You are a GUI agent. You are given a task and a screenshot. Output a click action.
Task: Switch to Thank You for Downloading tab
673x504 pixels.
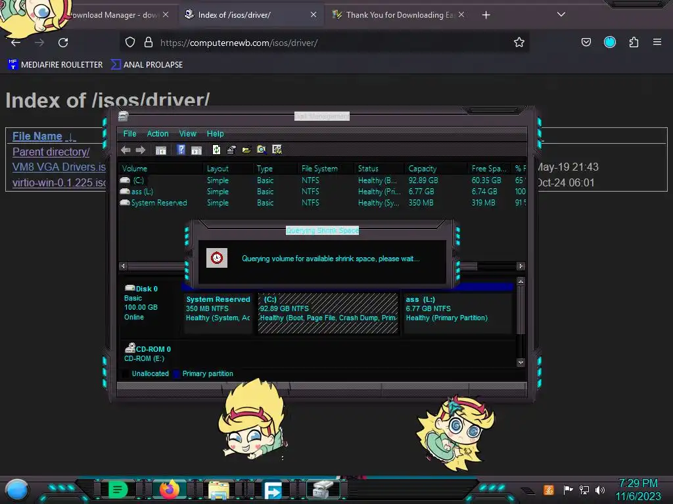(399, 15)
